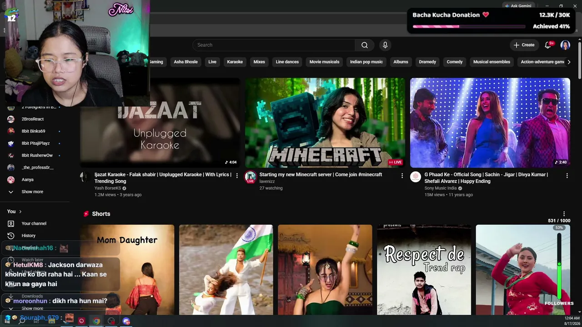Open the Respect de Trend rap short
Screen dimensions: 582x327
[x=424, y=270]
